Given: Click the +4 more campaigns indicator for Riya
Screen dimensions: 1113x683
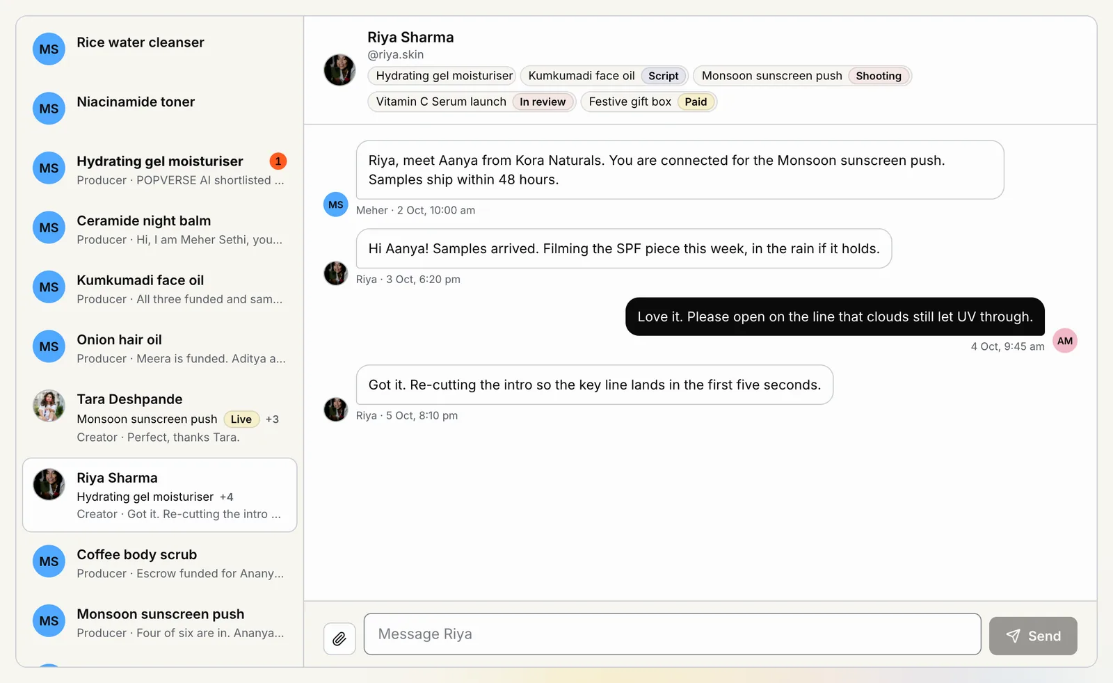Looking at the screenshot, I should [x=227, y=497].
